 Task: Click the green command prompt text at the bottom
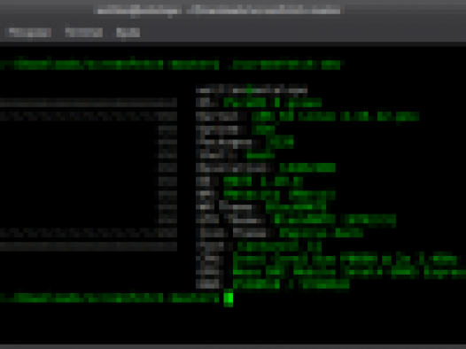pyautogui.click(x=109, y=298)
